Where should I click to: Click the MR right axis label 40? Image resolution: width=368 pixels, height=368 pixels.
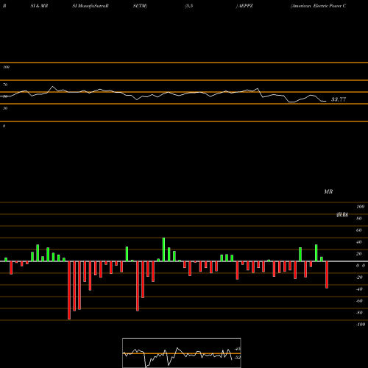coord(359,242)
